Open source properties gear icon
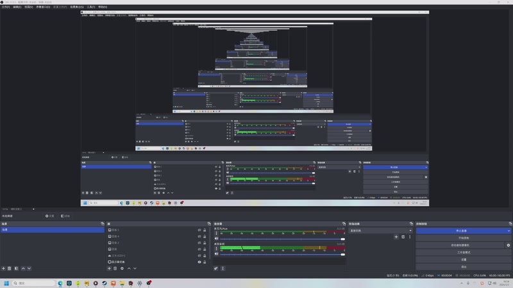513x288 pixels. (x=122, y=268)
